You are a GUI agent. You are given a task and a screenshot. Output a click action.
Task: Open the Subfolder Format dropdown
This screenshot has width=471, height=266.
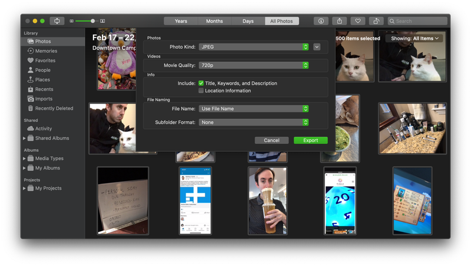coord(253,122)
